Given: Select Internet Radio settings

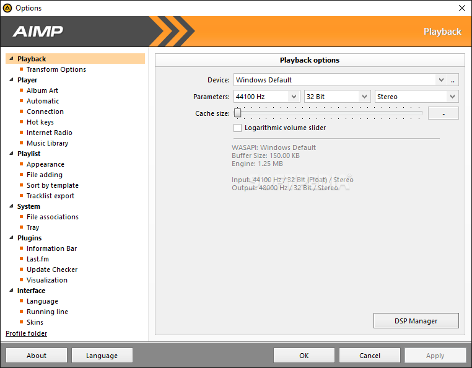Looking at the screenshot, I should pos(50,133).
